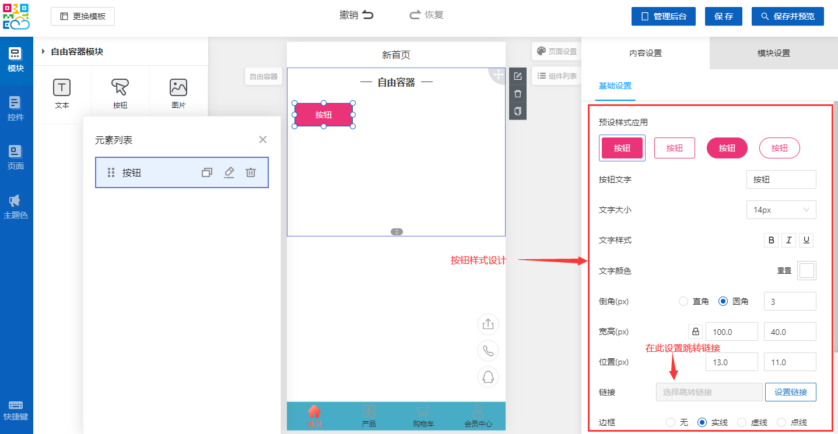Select the 文本 text element icon
Screen dimensions: 838x434
pos(62,88)
